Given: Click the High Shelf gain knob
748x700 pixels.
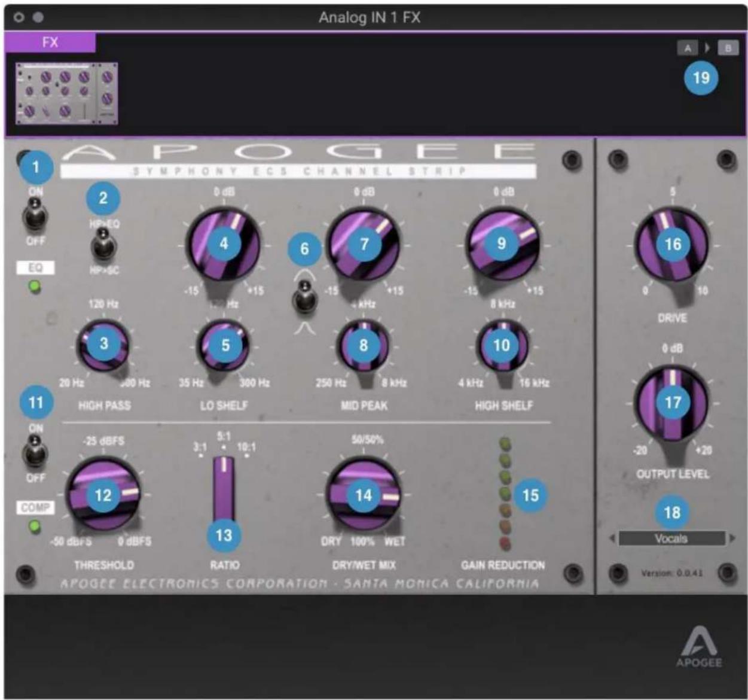Looking at the screenshot, I should (502, 244).
